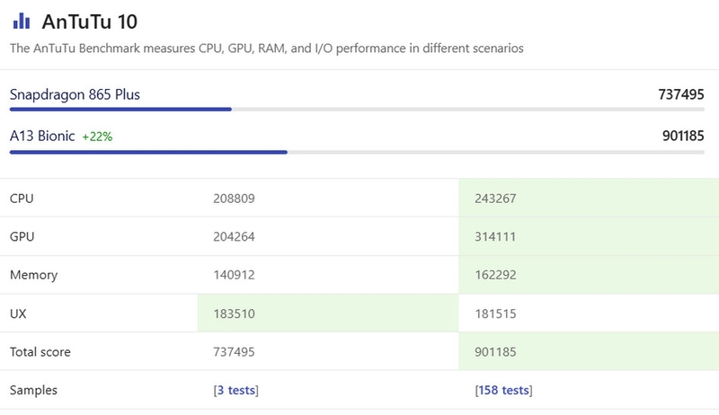Select Snapdragon Memory score 140912
Screen dimensions: 719x415
click(234, 275)
